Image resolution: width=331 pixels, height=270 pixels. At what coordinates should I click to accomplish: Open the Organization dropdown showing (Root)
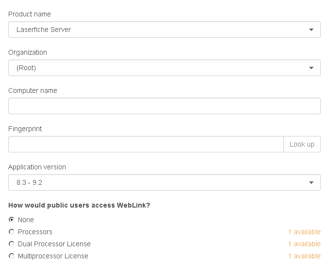pos(165,68)
